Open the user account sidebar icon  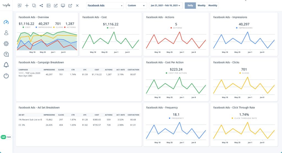[x=6, y=33]
